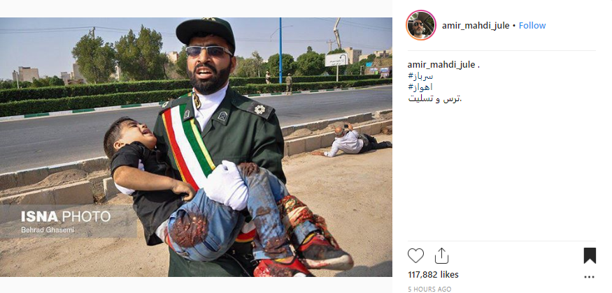The height and width of the screenshot is (293, 612).
Task: Follow amir_mahdi_jule
Action: pyautogui.click(x=532, y=26)
